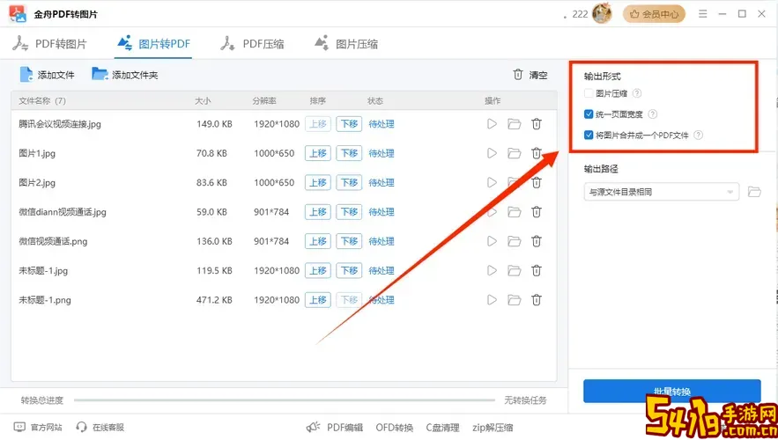Image resolution: width=778 pixels, height=440 pixels.
Task: Start conversion with 批量转换 button
Action: [x=671, y=392]
